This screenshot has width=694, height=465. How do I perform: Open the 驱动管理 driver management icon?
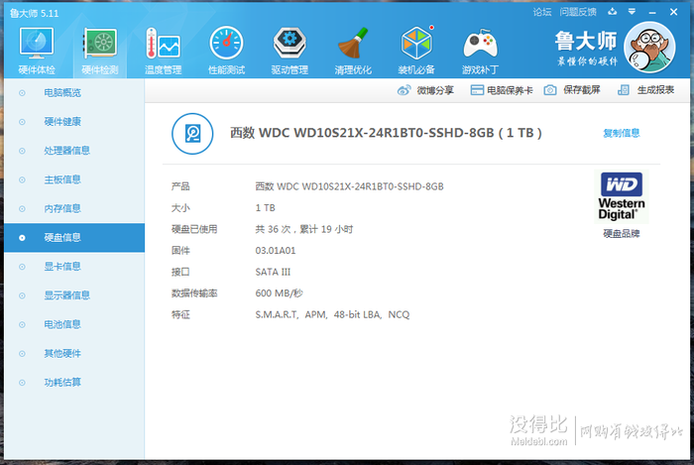coord(289,43)
